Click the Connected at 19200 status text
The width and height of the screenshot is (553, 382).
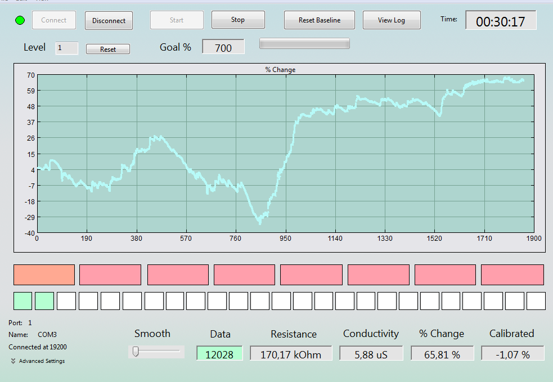click(38, 347)
